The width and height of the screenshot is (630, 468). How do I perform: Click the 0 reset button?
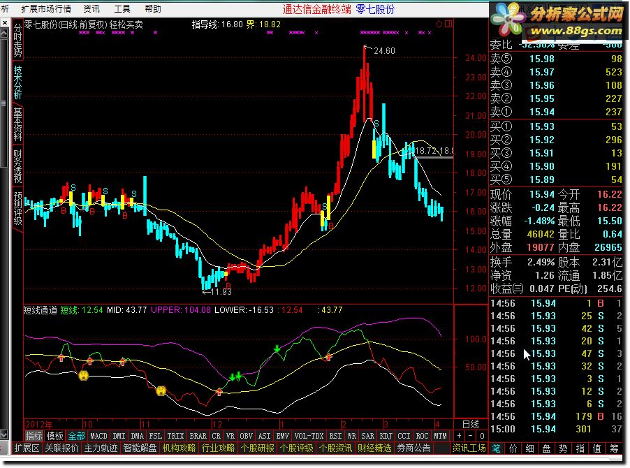[x=482, y=436]
